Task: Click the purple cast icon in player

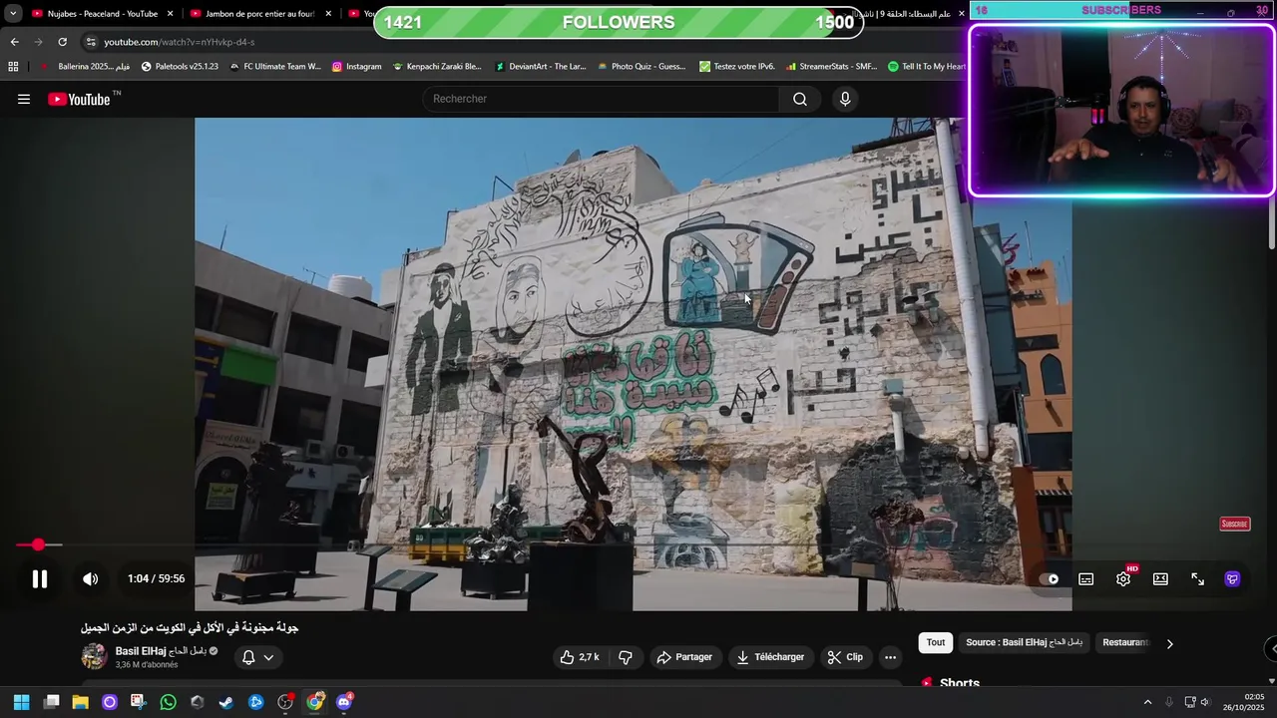Action: tap(1233, 579)
